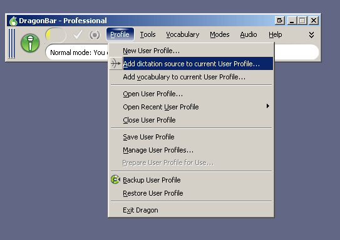
Task: Choose Exit Dragon
Action: click(x=191, y=210)
